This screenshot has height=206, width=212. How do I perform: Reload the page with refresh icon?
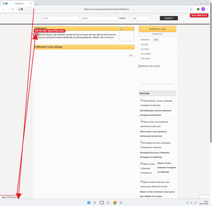[13, 9]
